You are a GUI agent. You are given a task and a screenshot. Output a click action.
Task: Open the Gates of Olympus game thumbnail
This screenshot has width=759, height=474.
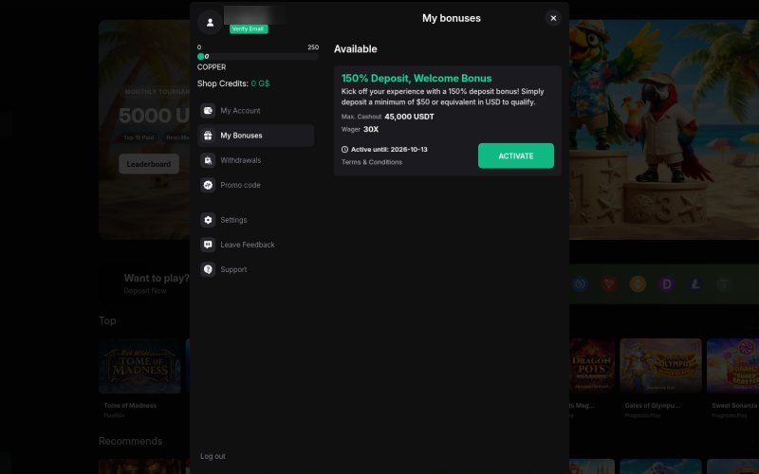[660, 366]
